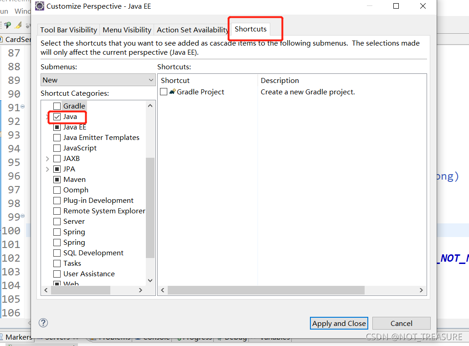Uncheck the Java shortcut category

(57, 116)
